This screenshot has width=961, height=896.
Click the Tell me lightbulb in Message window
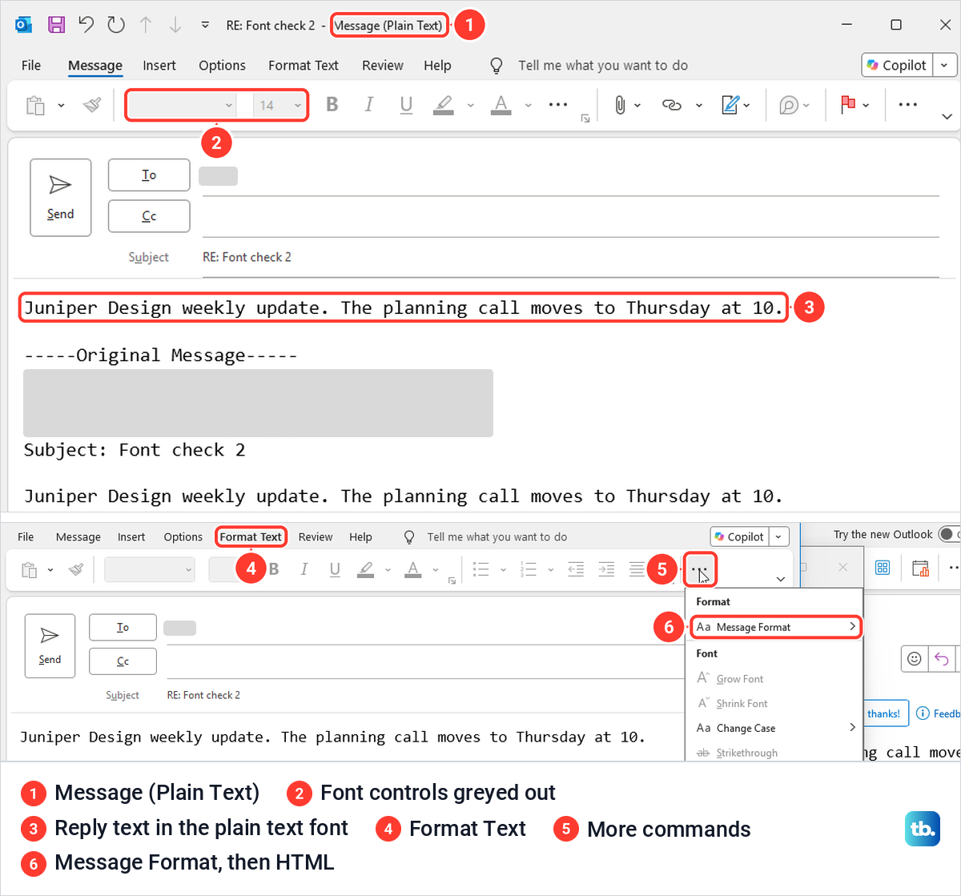497,66
